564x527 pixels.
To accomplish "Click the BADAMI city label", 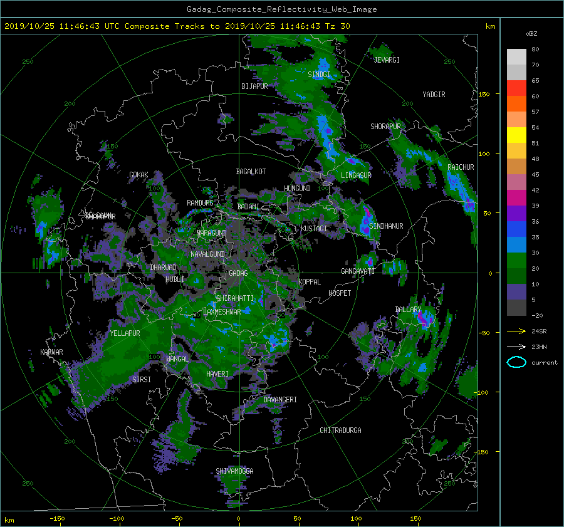I will [x=248, y=207].
